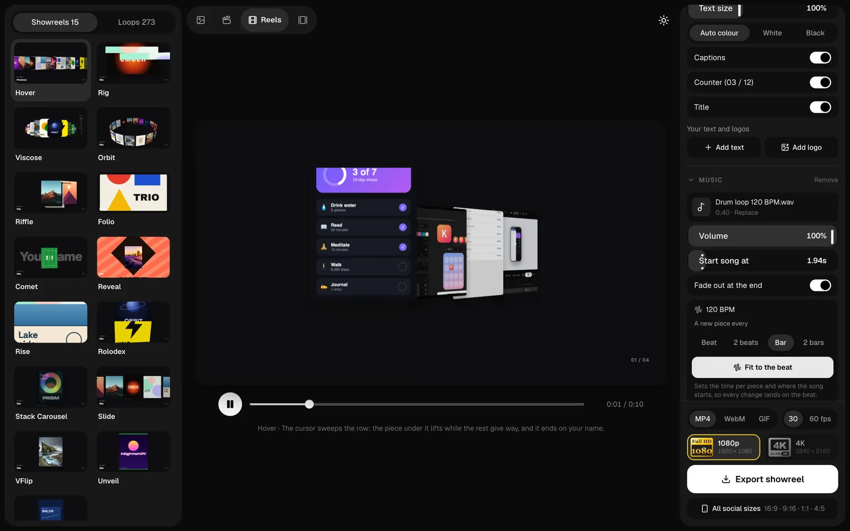The height and width of the screenshot is (531, 850).
Task: Open the columns layout icon beside Reels
Action: pos(303,20)
